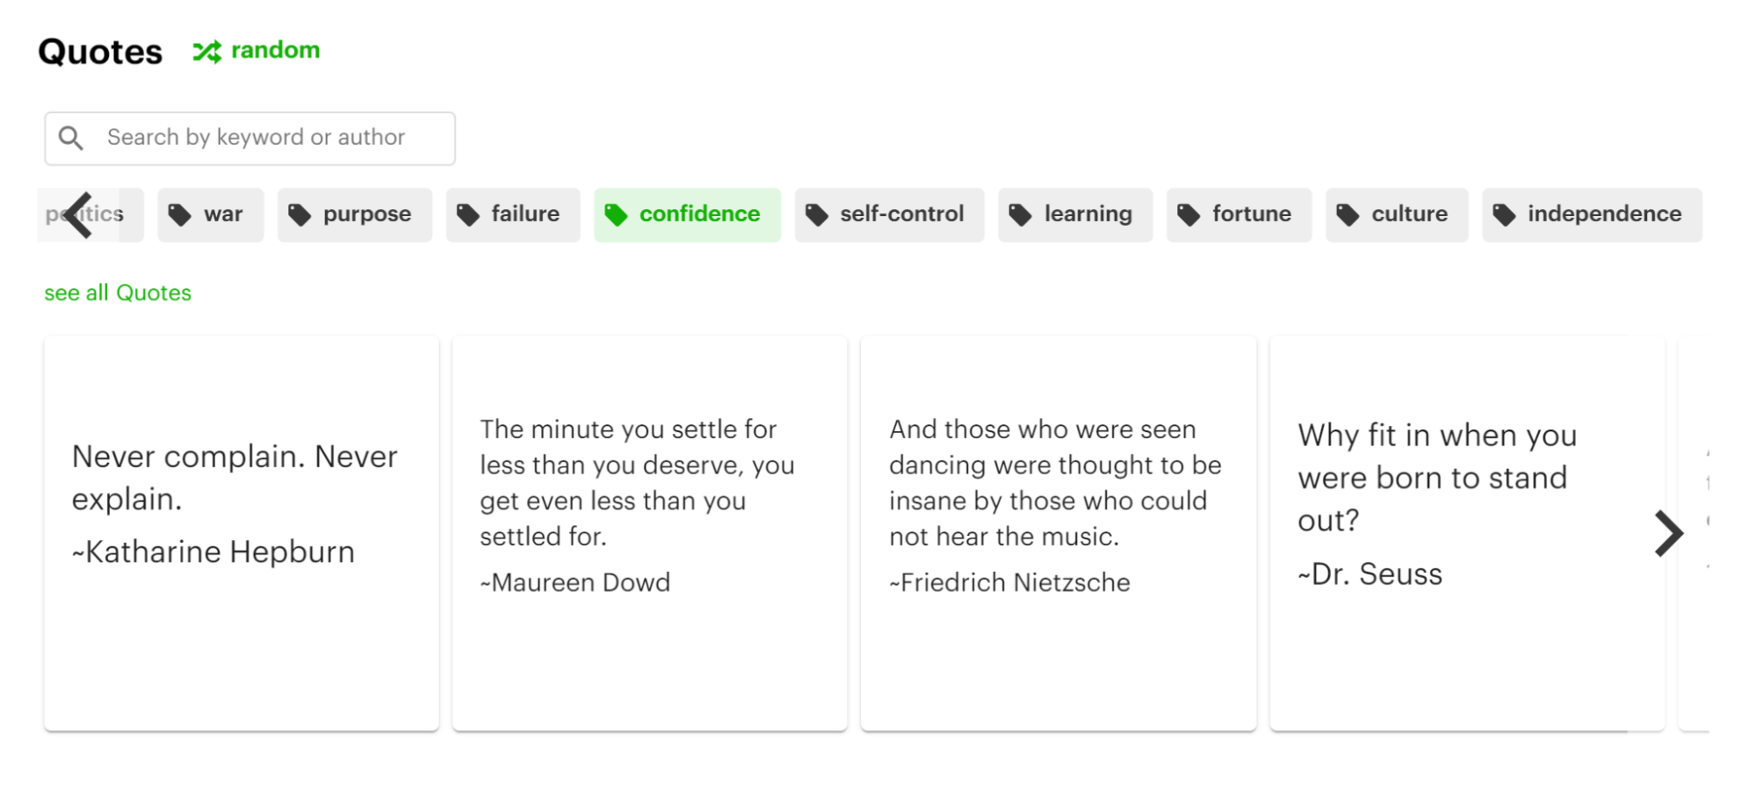Toggle the learning tag filter

point(1075,214)
